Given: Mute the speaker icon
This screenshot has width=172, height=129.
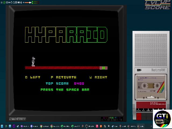Looking at the screenshot, I should (x=24, y=2).
